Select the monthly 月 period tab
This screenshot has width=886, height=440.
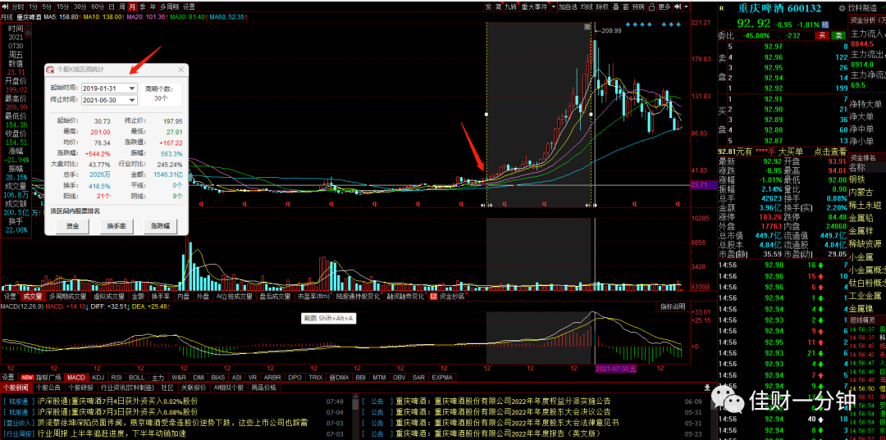point(132,7)
